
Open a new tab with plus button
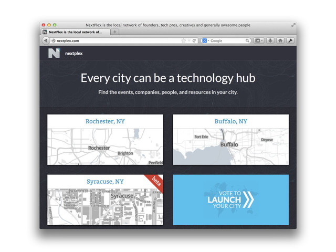click(115, 32)
